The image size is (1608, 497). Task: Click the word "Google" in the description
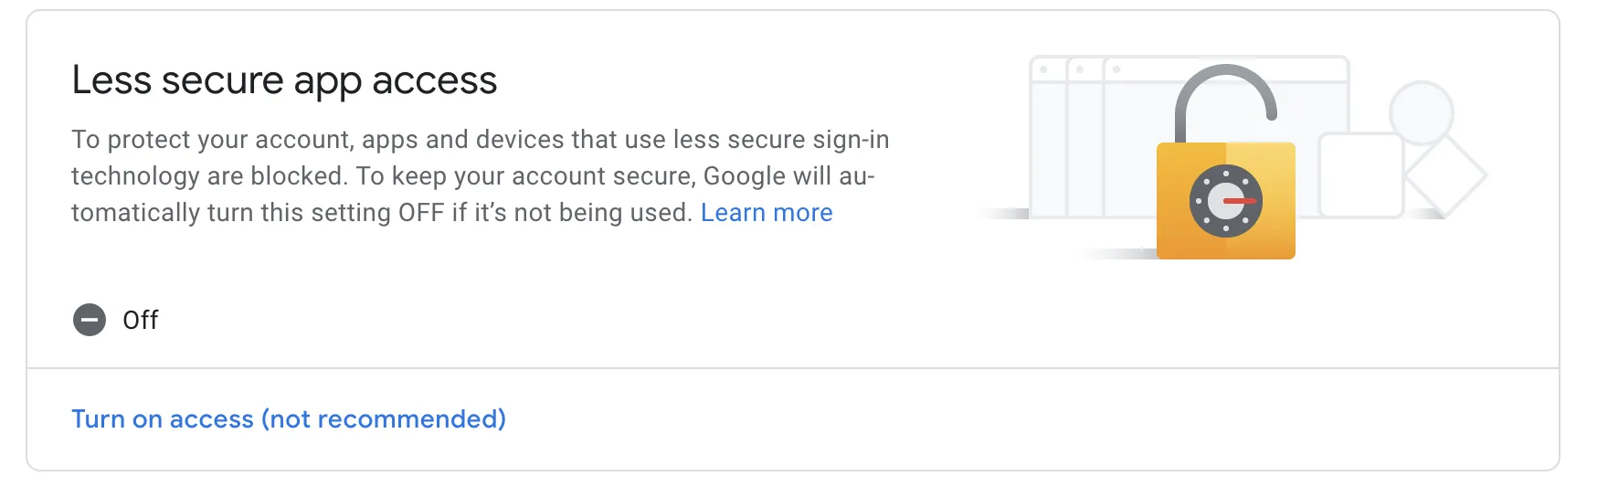pyautogui.click(x=744, y=176)
